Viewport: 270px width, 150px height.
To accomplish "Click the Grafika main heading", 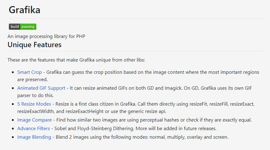I will [x=24, y=10].
